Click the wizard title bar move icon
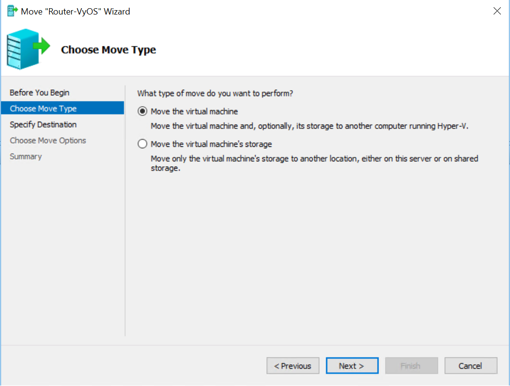The image size is (510, 386). 12,11
